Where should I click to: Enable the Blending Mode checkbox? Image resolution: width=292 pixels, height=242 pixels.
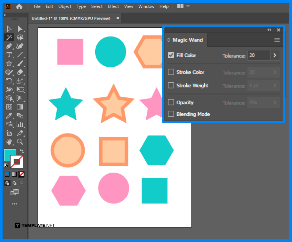(171, 114)
